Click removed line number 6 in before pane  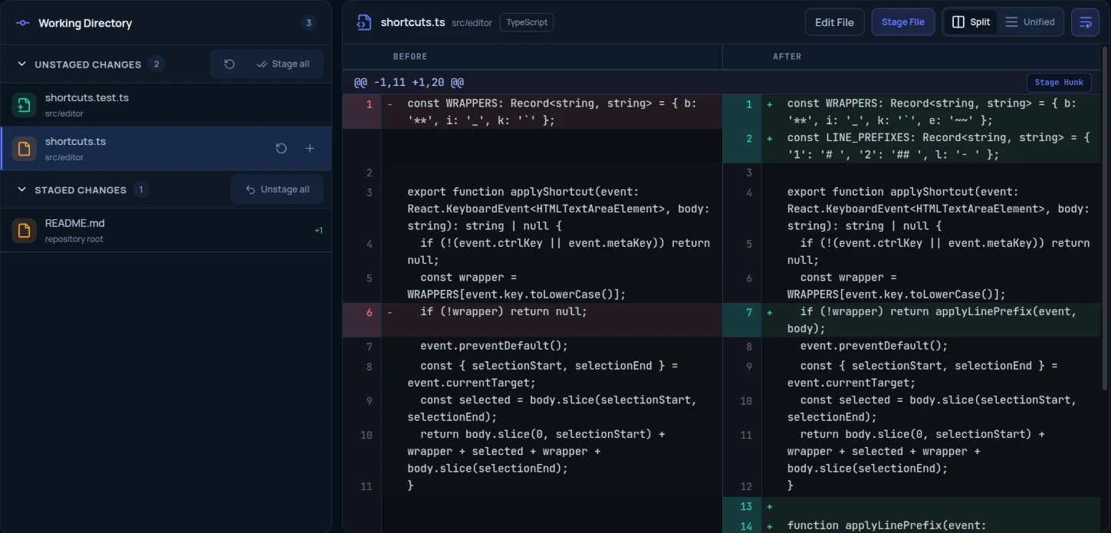tap(369, 312)
